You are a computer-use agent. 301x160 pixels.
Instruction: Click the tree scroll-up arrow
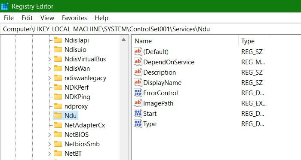[x=124, y=40]
